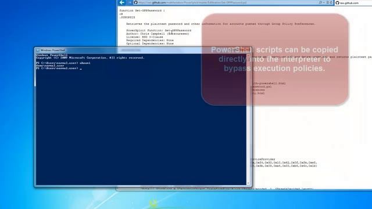Screen dimensions: 372x209
Task: Click the browser address bar URL
Action: tap(192, 2)
